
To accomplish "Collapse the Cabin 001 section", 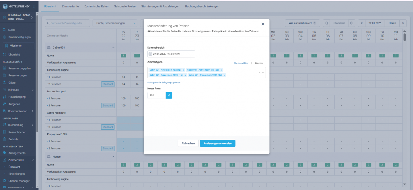I will (x=113, y=47).
